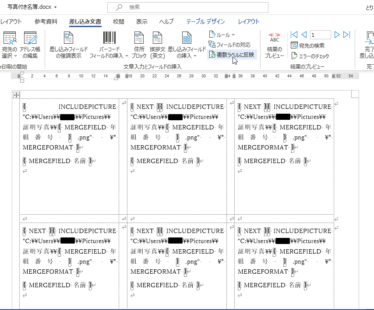Click the 検索 search box
Screen dimensions: 374x310
click(x=188, y=7)
